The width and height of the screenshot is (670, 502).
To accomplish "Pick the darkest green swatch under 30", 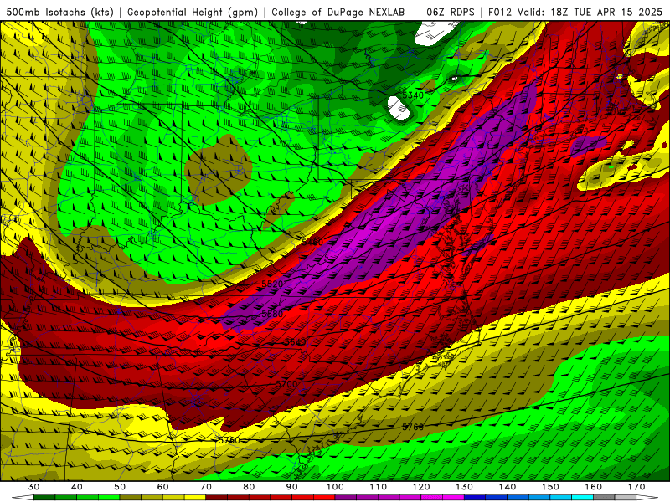I will point(44,498).
